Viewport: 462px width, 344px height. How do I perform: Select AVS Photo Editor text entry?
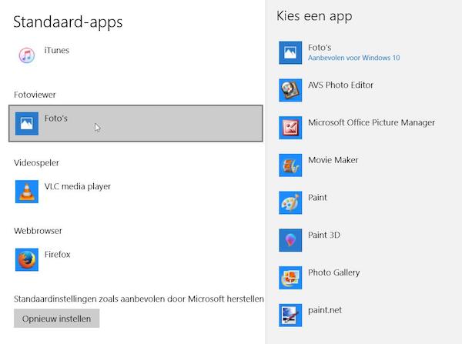tap(340, 85)
